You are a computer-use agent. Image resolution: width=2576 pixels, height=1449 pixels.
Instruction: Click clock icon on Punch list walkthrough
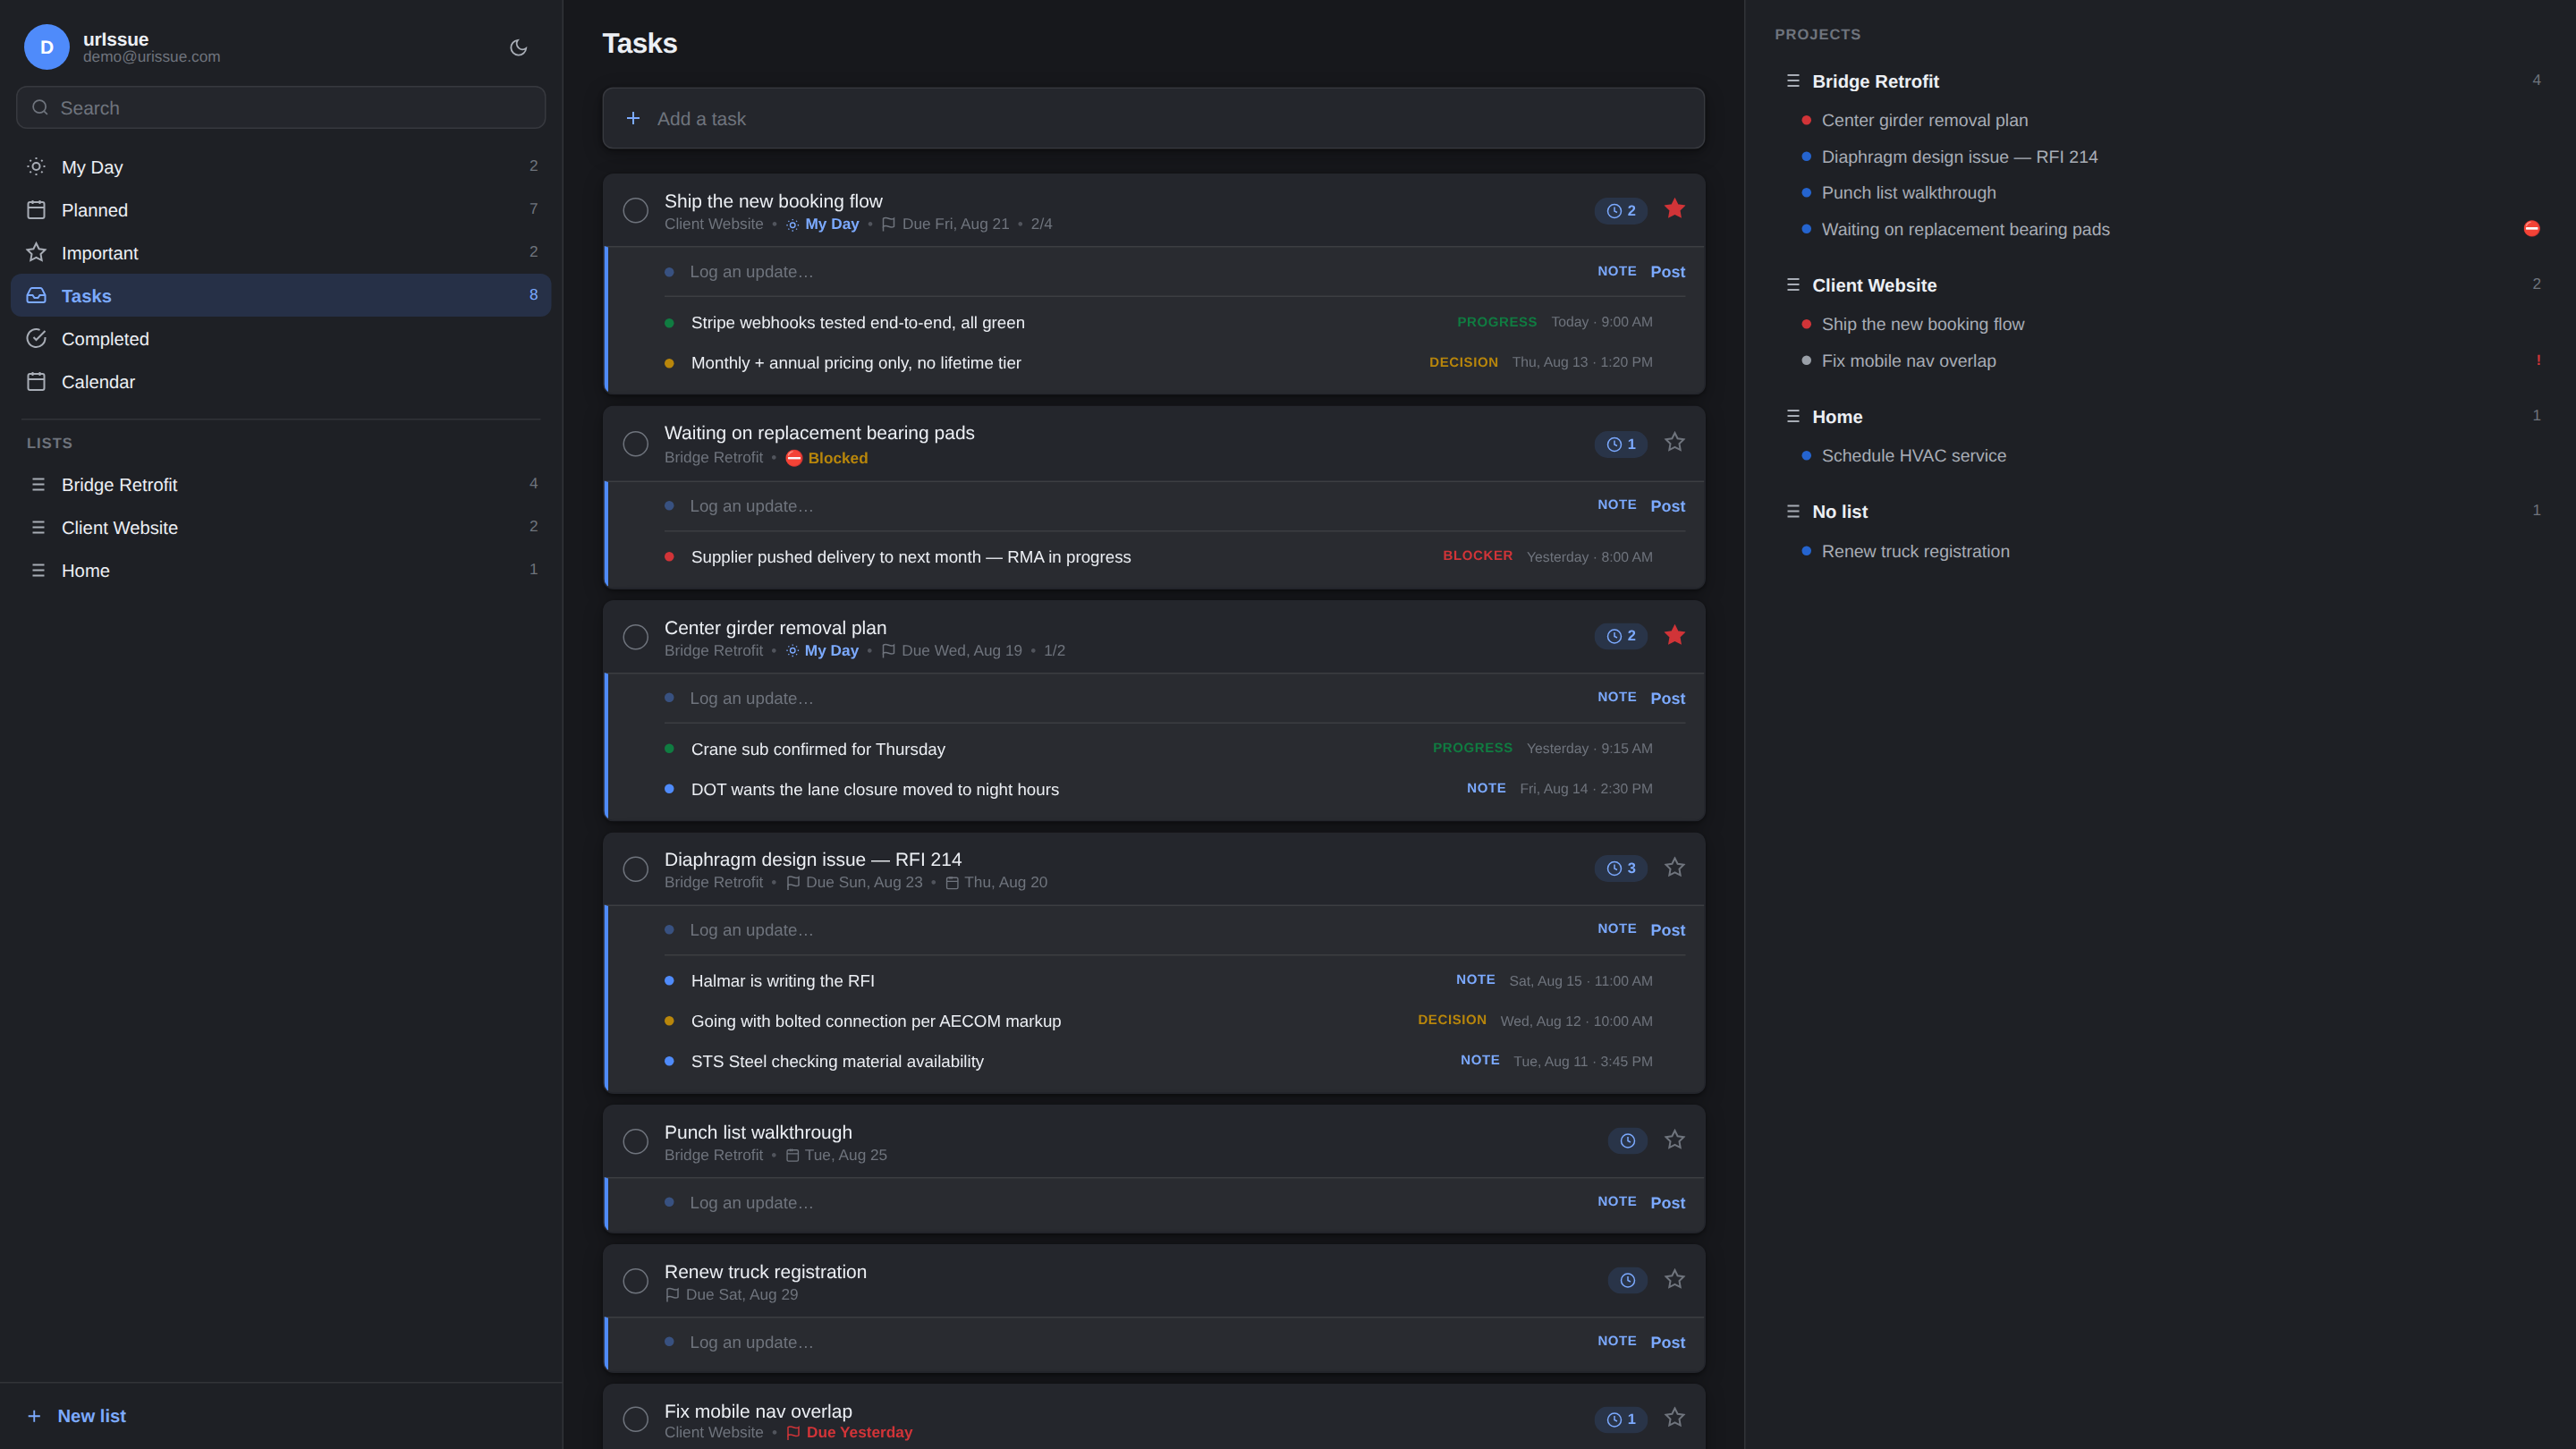pyautogui.click(x=1627, y=1141)
